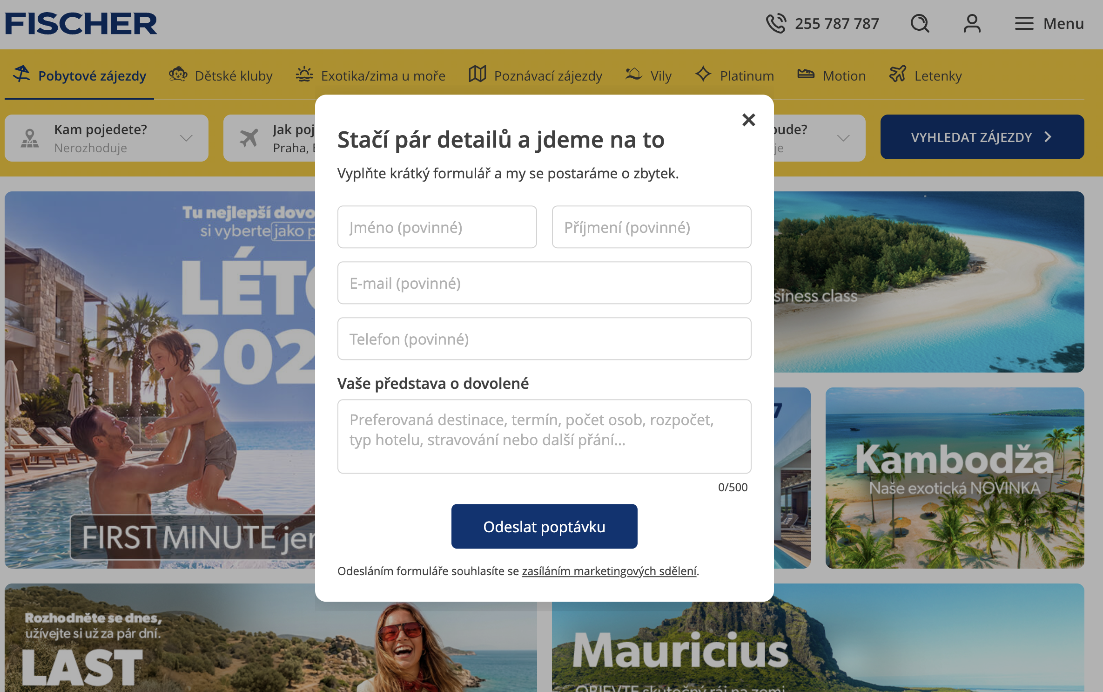Click the beach umbrella icon for Pobytové zájezdy
This screenshot has width=1103, height=692.
[21, 74]
